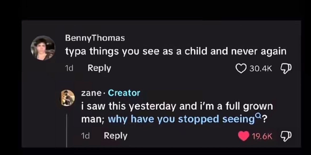Unlike zane's reply via the red heart
The image size is (311, 155).
(x=244, y=136)
